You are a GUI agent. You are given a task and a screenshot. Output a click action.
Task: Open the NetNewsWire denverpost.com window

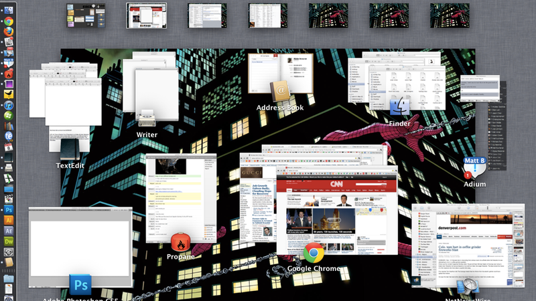(468, 245)
